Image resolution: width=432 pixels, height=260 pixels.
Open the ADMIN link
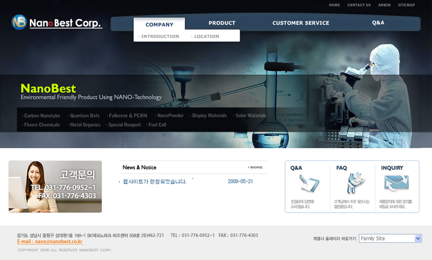pyautogui.click(x=384, y=5)
